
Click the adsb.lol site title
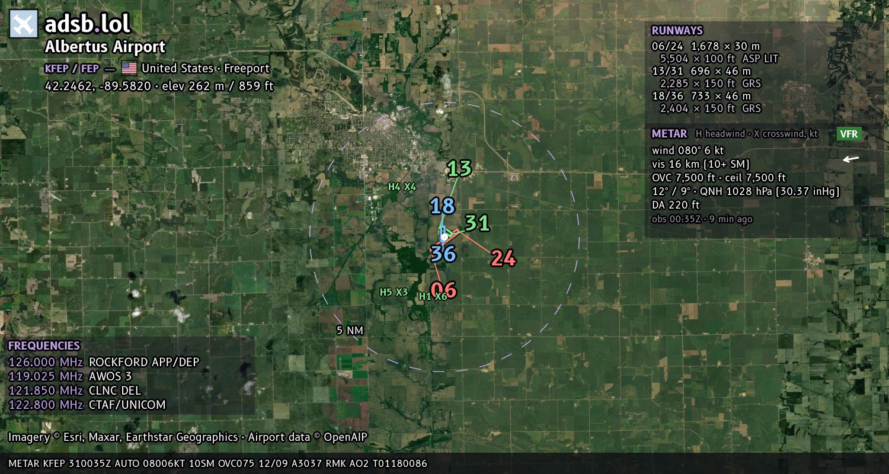[87, 24]
